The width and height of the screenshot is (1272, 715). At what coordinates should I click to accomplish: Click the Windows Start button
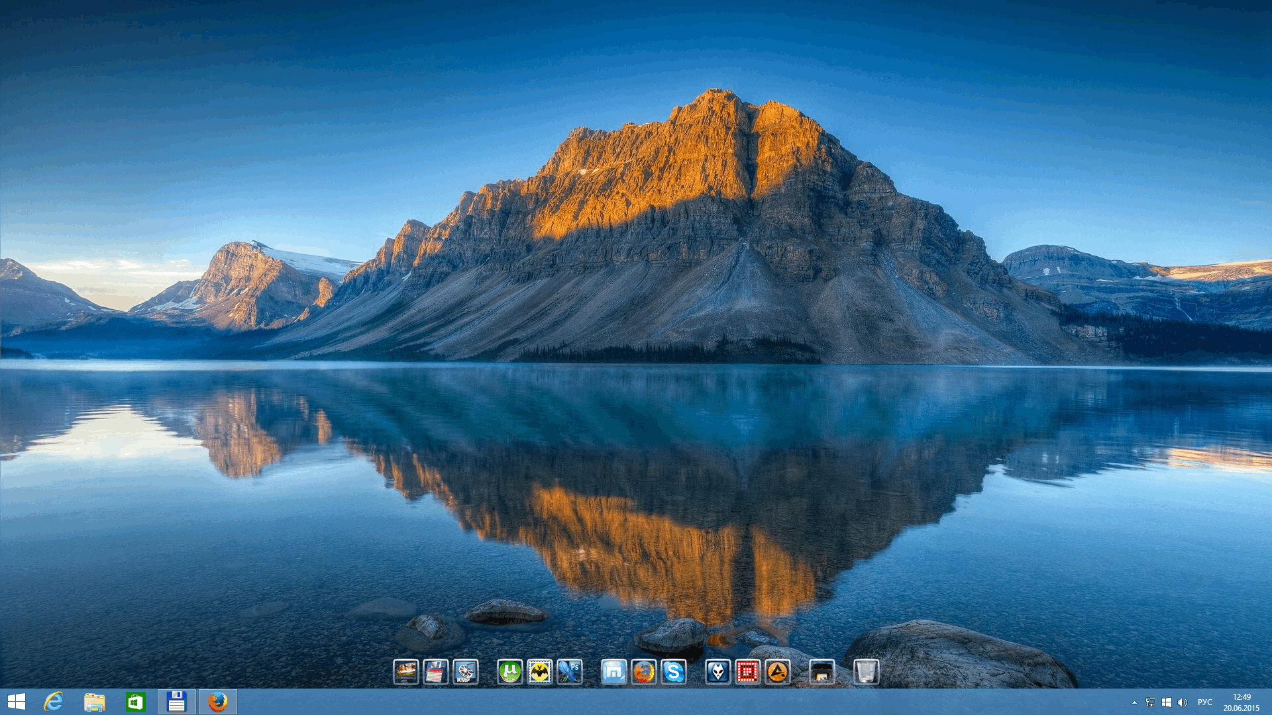(17, 702)
